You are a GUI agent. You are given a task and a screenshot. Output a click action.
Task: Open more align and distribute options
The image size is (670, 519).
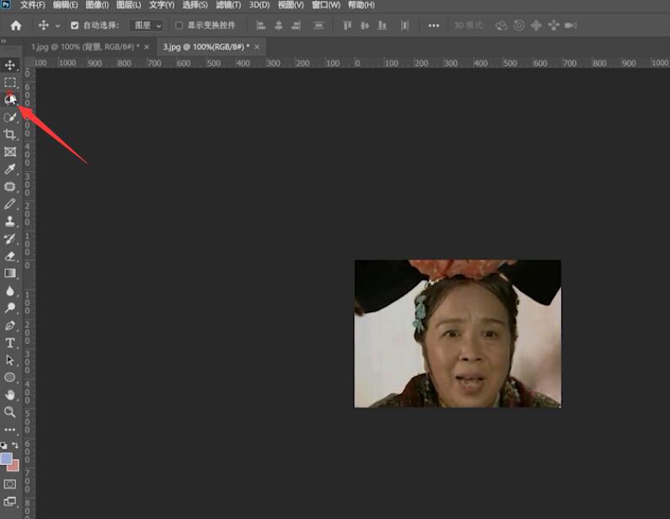(x=434, y=25)
